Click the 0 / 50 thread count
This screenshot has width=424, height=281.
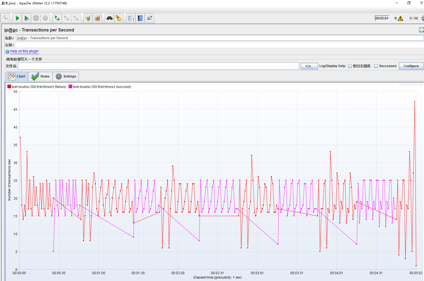point(414,18)
